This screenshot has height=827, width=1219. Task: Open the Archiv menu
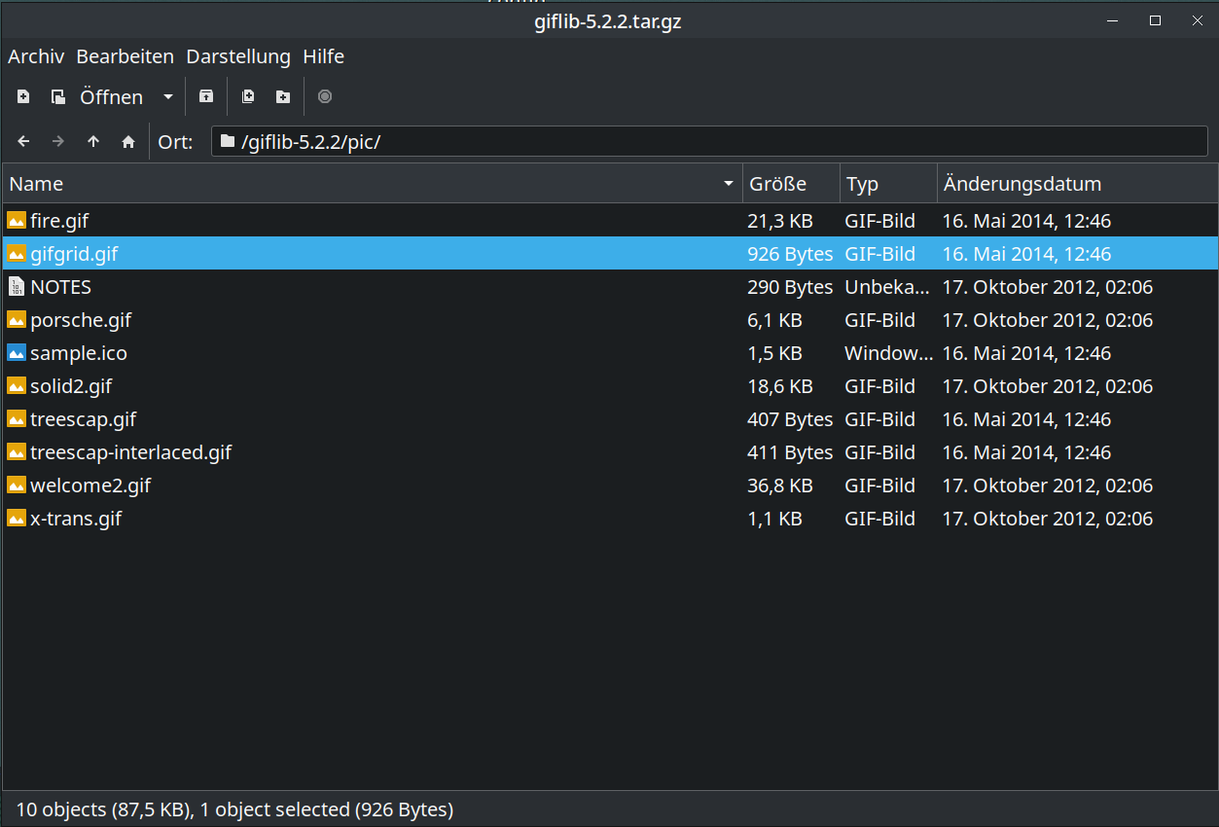click(36, 56)
